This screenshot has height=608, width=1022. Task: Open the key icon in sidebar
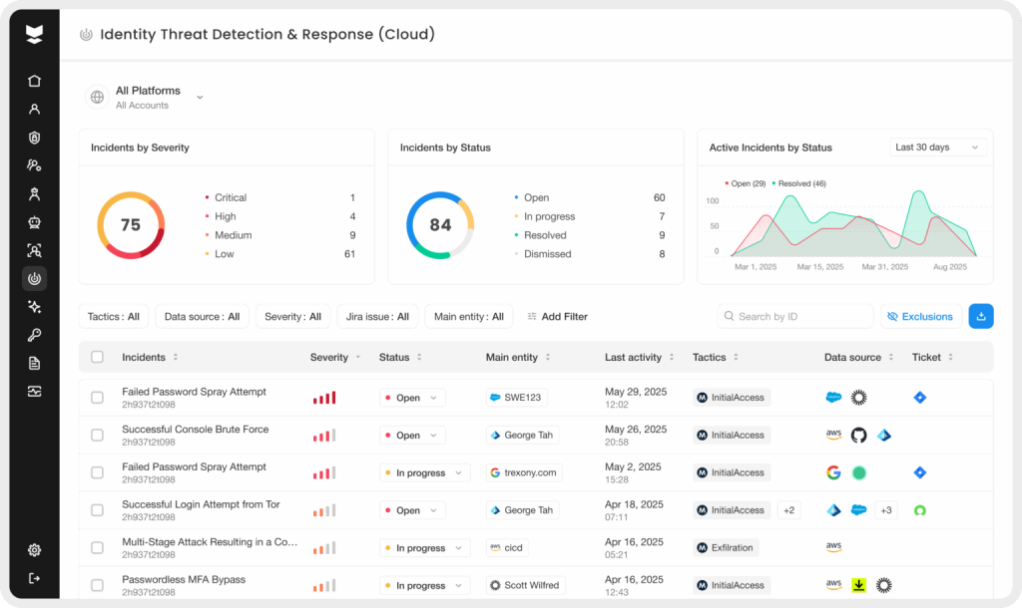pyautogui.click(x=35, y=335)
